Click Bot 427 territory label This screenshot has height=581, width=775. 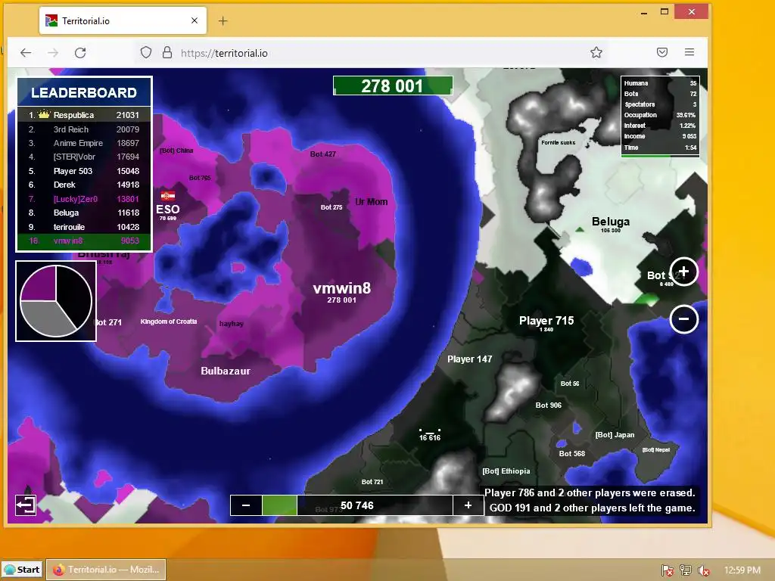[x=322, y=154]
